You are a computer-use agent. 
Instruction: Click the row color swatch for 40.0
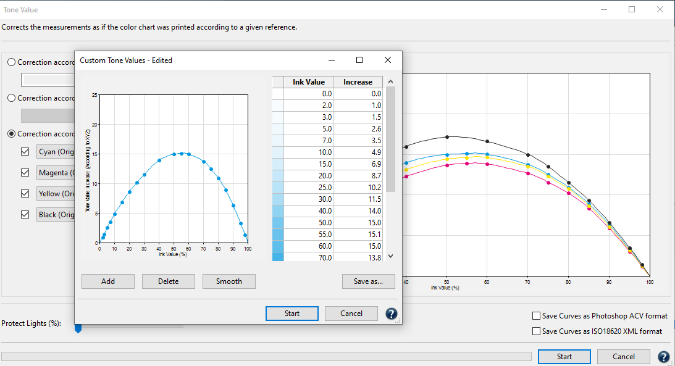(x=278, y=210)
